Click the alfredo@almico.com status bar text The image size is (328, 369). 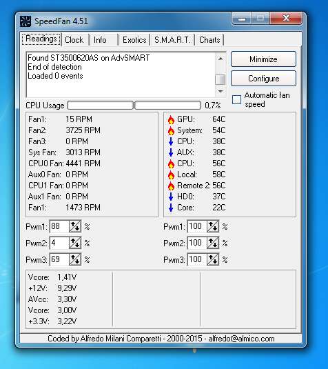pos(241,339)
